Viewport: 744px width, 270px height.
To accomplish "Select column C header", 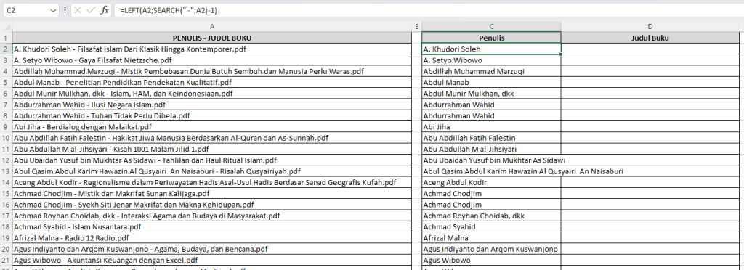I will click(x=491, y=27).
